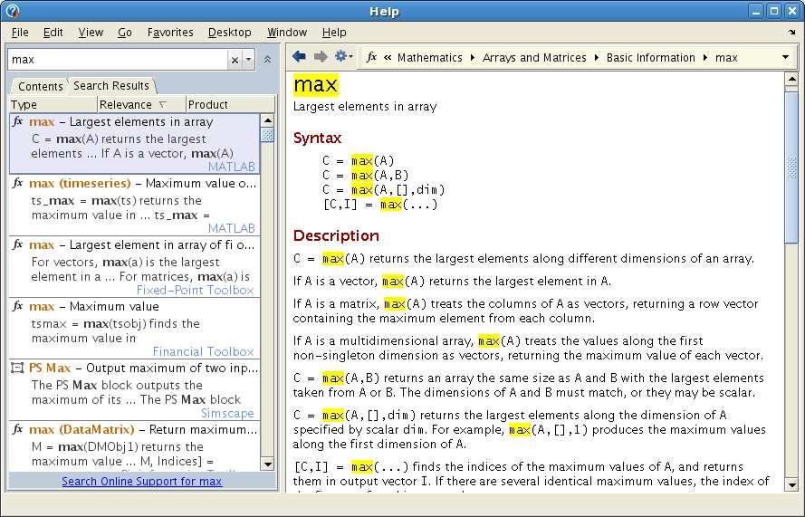Open the Window menu
This screenshot has height=517, width=805.
(x=287, y=33)
